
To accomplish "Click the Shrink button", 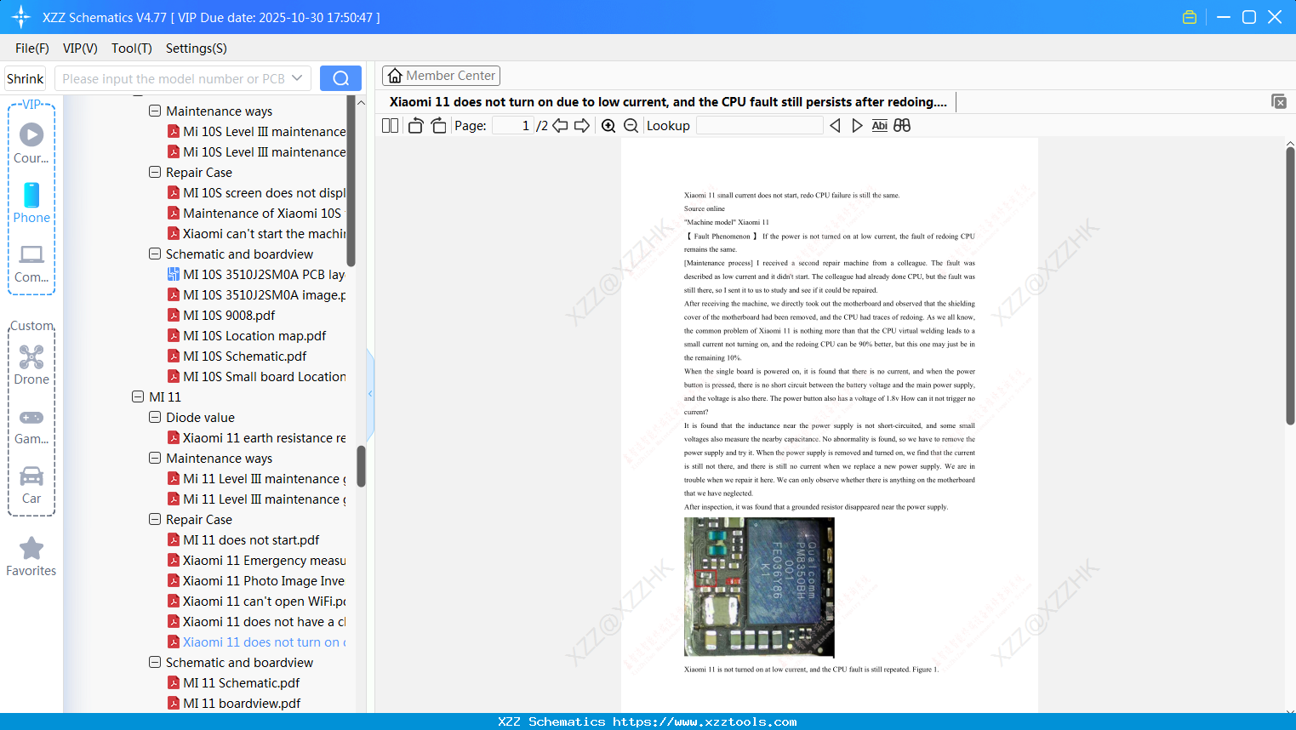I will (26, 78).
